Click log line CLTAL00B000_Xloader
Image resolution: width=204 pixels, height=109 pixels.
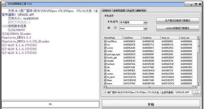[x=16, y=34]
